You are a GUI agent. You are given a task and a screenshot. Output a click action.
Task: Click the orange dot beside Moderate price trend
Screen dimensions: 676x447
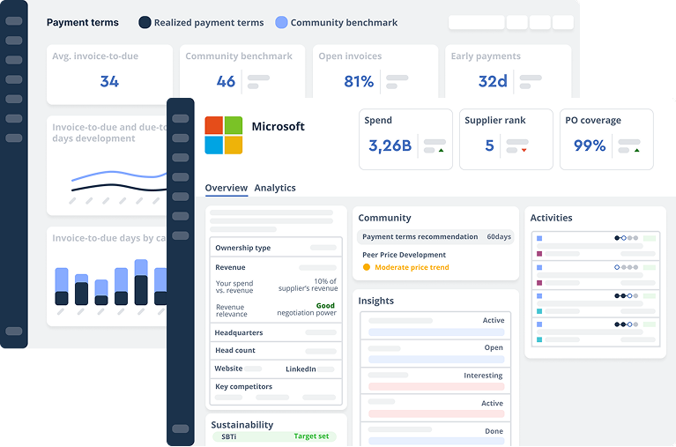[x=367, y=267]
